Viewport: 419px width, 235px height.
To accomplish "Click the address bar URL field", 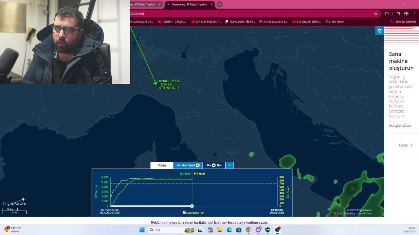I will [x=250, y=14].
